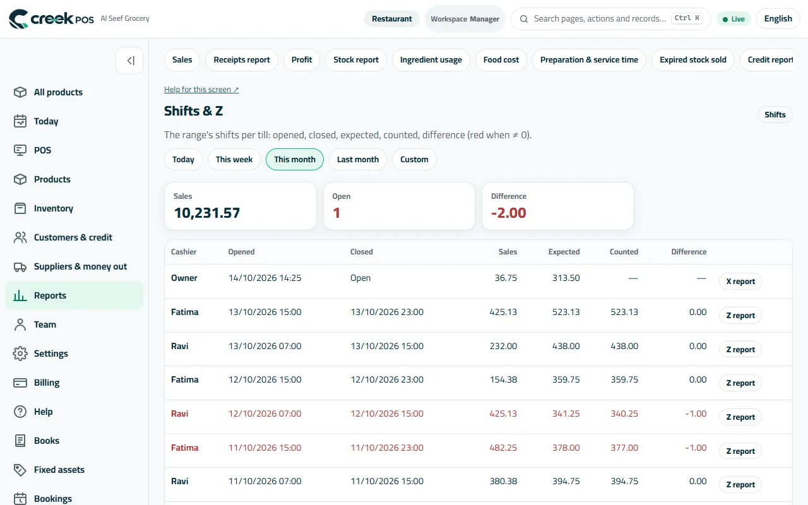Click the Books ledger icon
Image resolution: width=808 pixels, height=505 pixels.
point(20,441)
